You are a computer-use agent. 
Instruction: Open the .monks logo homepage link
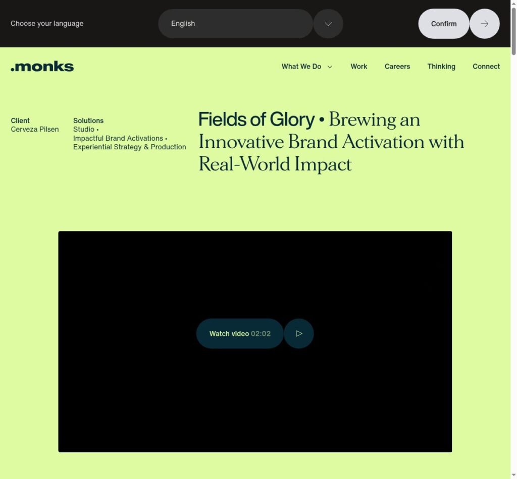tap(42, 67)
